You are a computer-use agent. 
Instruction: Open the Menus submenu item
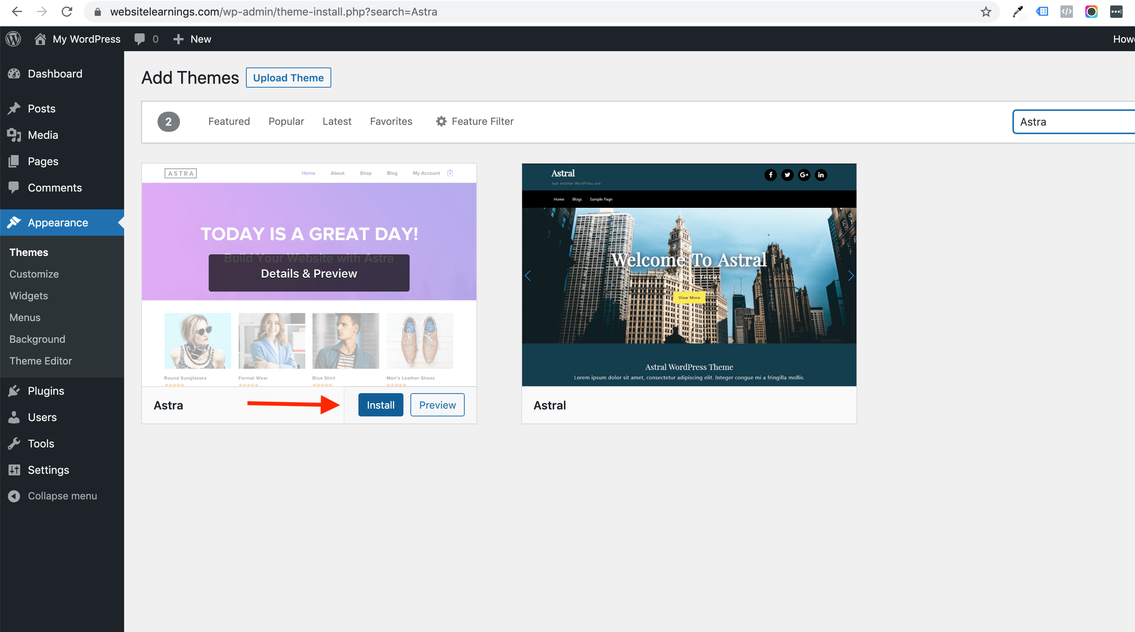25,318
